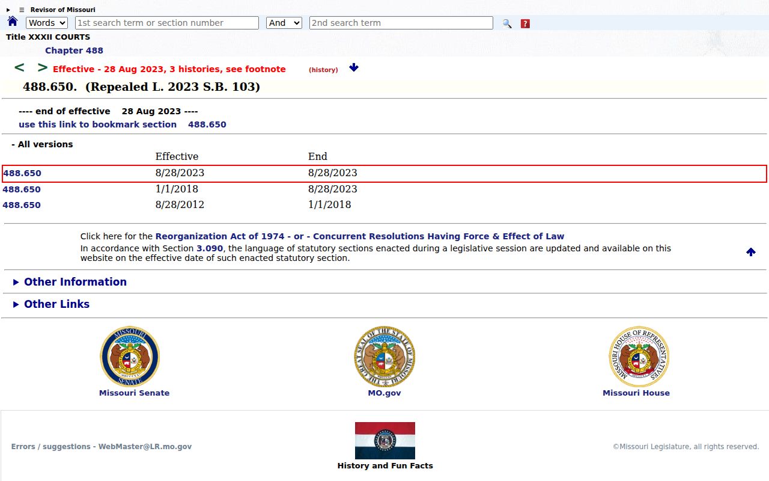769x481 pixels.
Task: Open the Section 3.090 link
Action: (210, 248)
